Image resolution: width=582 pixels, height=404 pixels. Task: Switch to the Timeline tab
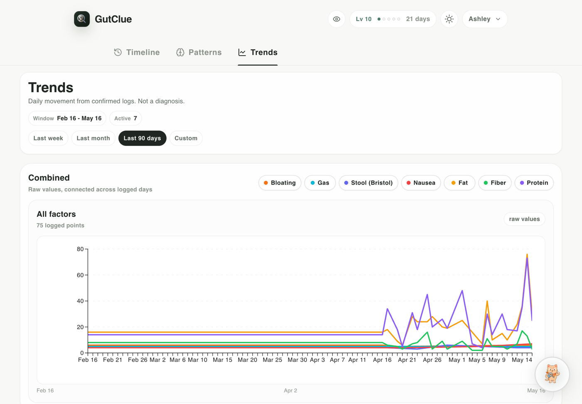point(137,52)
